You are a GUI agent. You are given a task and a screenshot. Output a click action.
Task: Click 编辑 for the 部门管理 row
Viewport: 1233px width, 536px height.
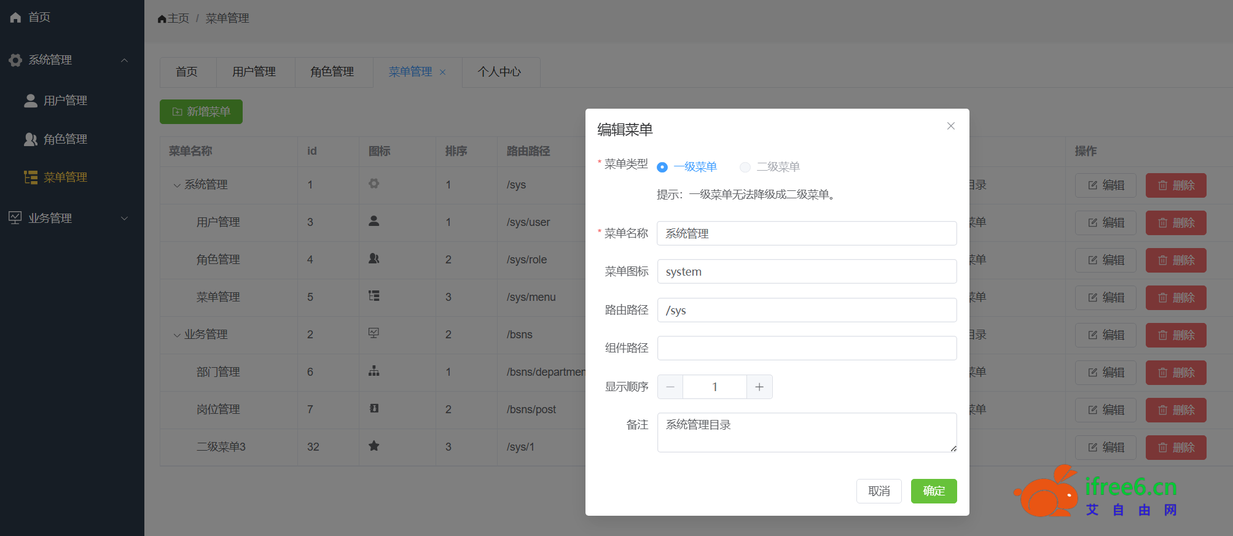point(1106,373)
